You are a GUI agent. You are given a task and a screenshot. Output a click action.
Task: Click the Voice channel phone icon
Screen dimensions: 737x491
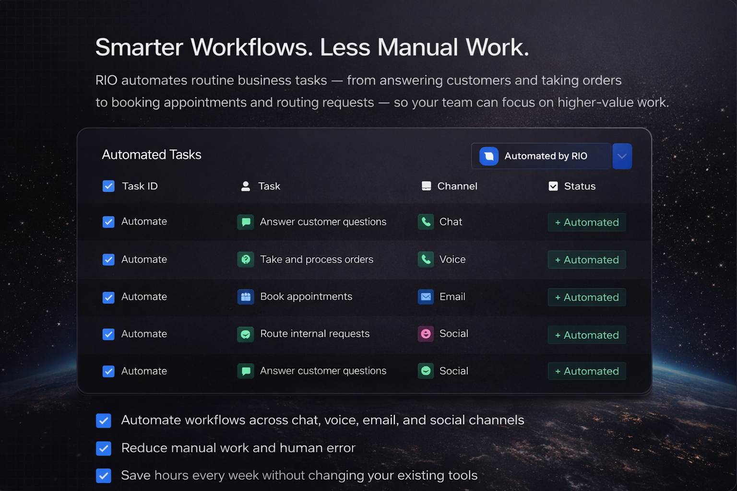pyautogui.click(x=426, y=259)
